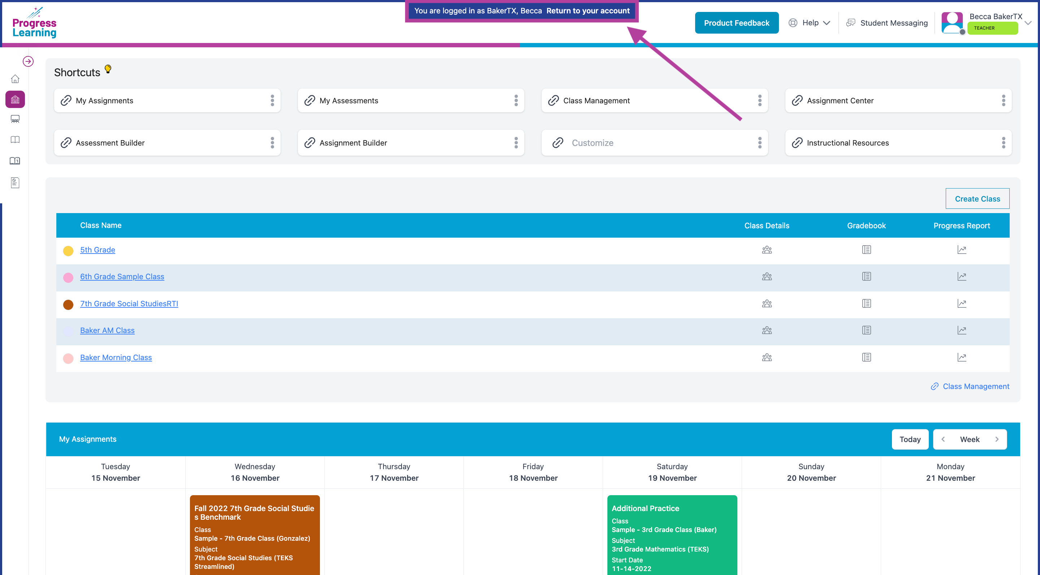Screen dimensions: 1040x575
Task: Go to previous week in calendar
Action: [943, 439]
